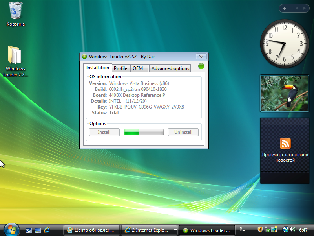
Task: Launch Internet Explorer from Quick Launch
Action: 47,230
